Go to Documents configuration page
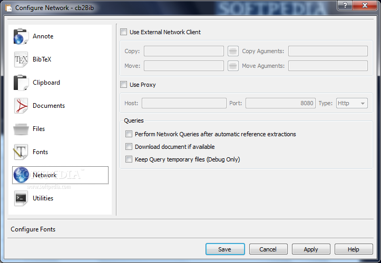 pyautogui.click(x=60, y=106)
